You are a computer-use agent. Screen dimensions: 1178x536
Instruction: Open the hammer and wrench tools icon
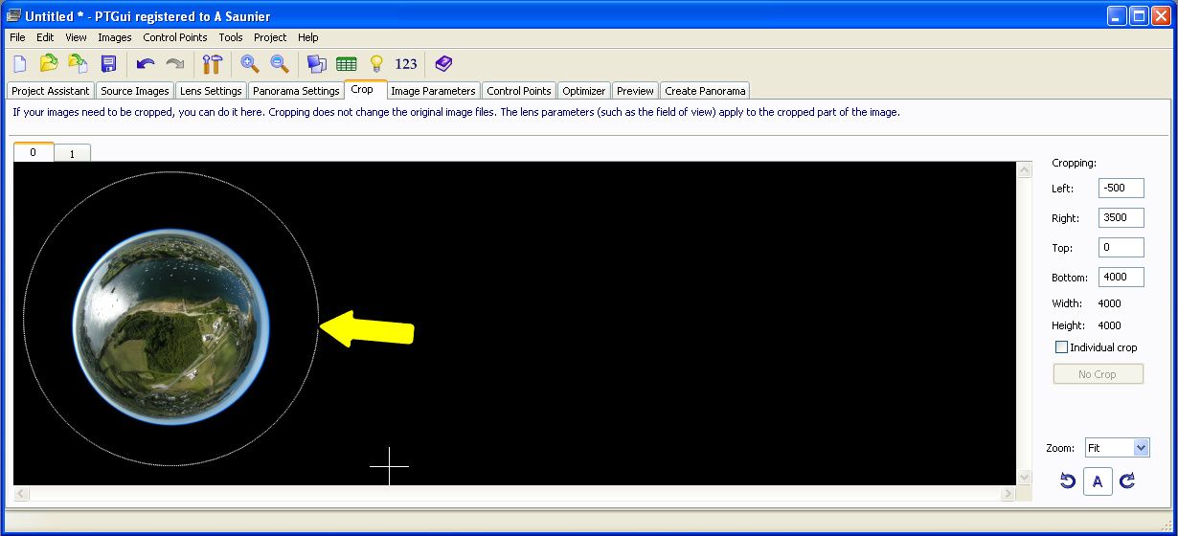point(212,64)
